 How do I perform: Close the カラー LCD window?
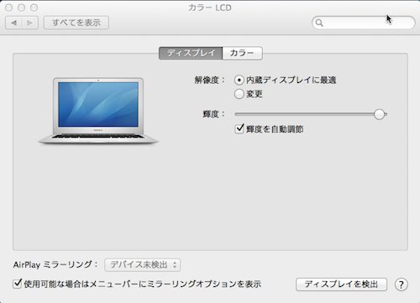coord(9,8)
